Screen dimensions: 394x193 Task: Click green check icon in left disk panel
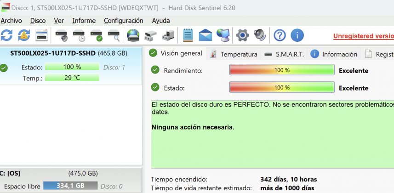click(x=4, y=68)
